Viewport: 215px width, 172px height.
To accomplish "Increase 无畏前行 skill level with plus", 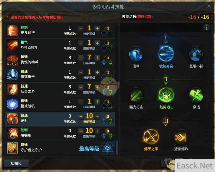I will [97, 29].
